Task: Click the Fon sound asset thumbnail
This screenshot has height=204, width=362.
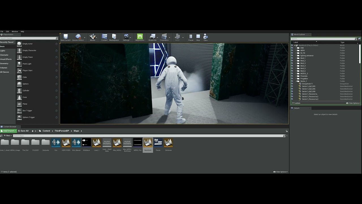Action: [56, 143]
